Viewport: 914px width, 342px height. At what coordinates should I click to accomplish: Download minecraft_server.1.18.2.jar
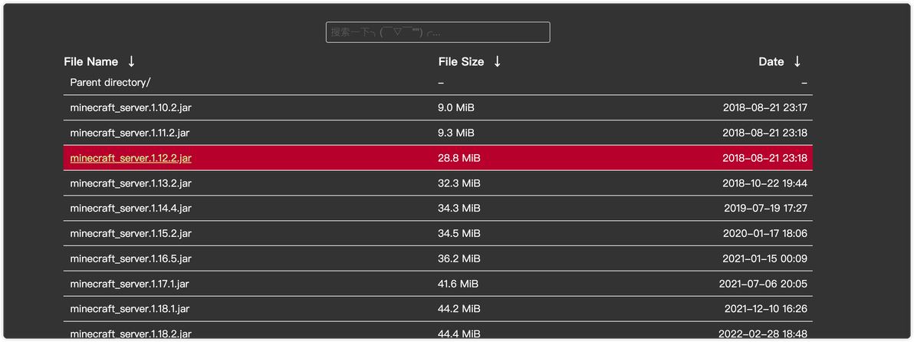pos(130,334)
